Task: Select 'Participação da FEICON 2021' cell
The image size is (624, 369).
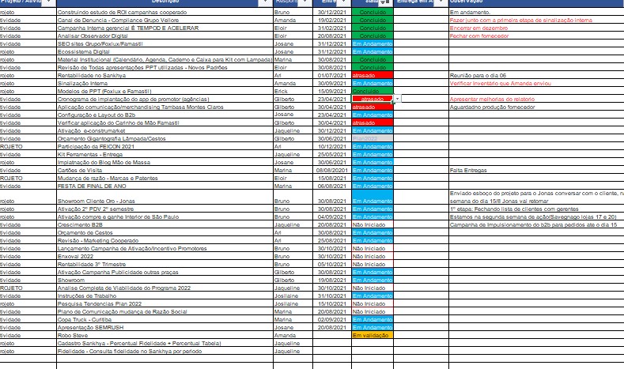Action: coord(165,146)
